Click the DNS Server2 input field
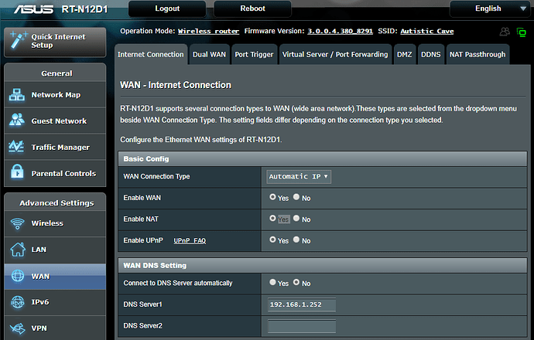The width and height of the screenshot is (534, 340). [302, 326]
